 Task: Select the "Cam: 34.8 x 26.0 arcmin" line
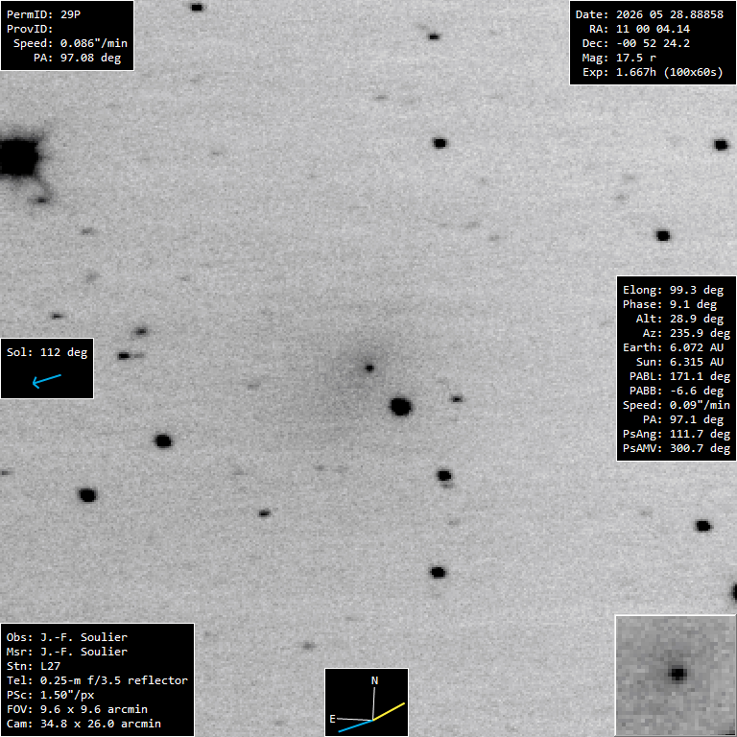click(83, 724)
